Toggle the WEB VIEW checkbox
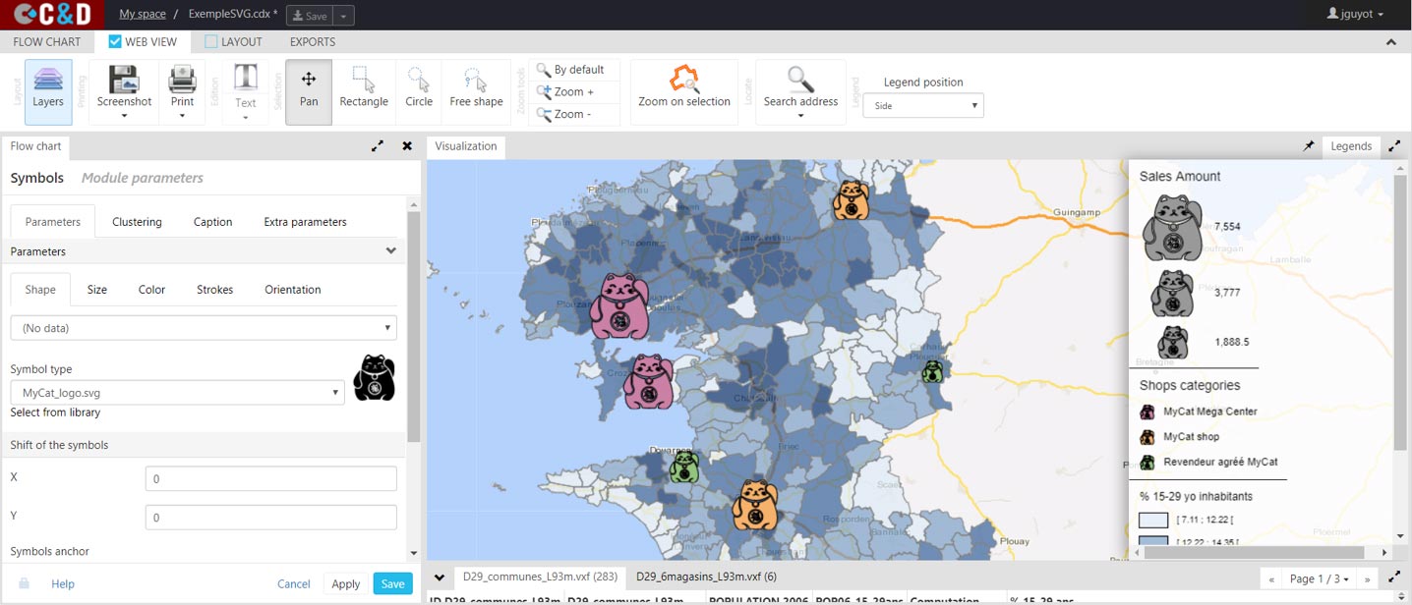The width and height of the screenshot is (1412, 605). coord(115,42)
